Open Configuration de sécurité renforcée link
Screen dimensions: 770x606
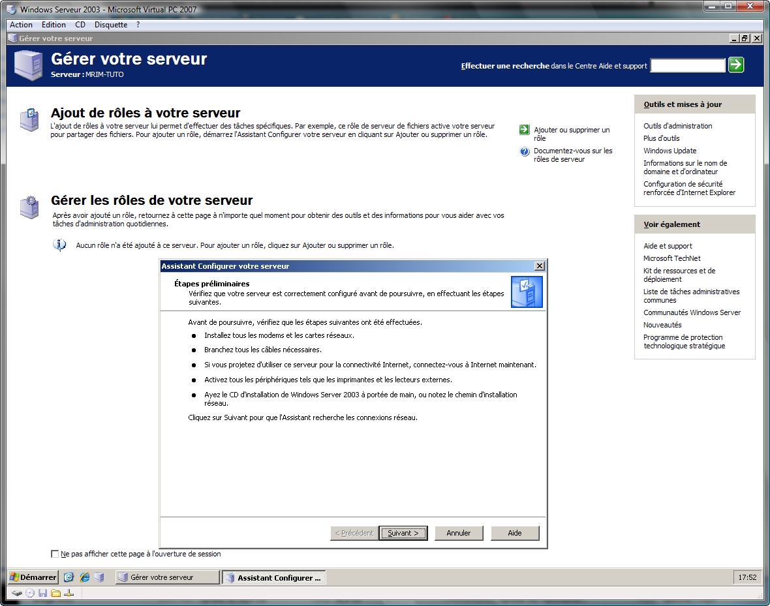(x=690, y=188)
